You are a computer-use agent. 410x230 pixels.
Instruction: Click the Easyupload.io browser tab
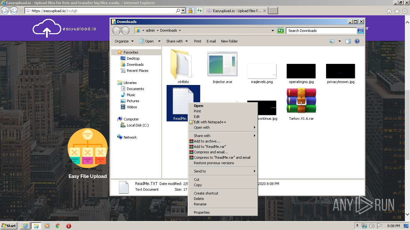pos(236,11)
